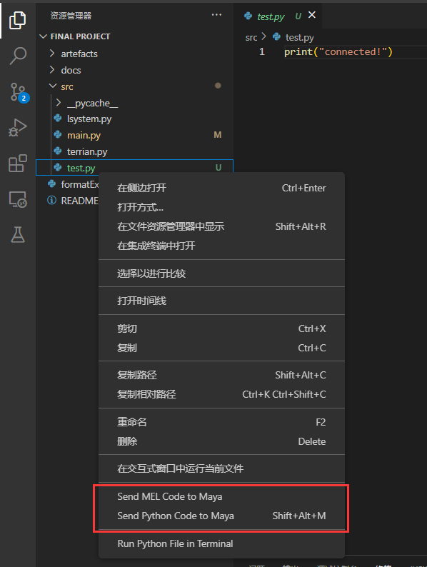Open terrian.py in the explorer
Screen dimensions: 427x567
tap(134, 151)
